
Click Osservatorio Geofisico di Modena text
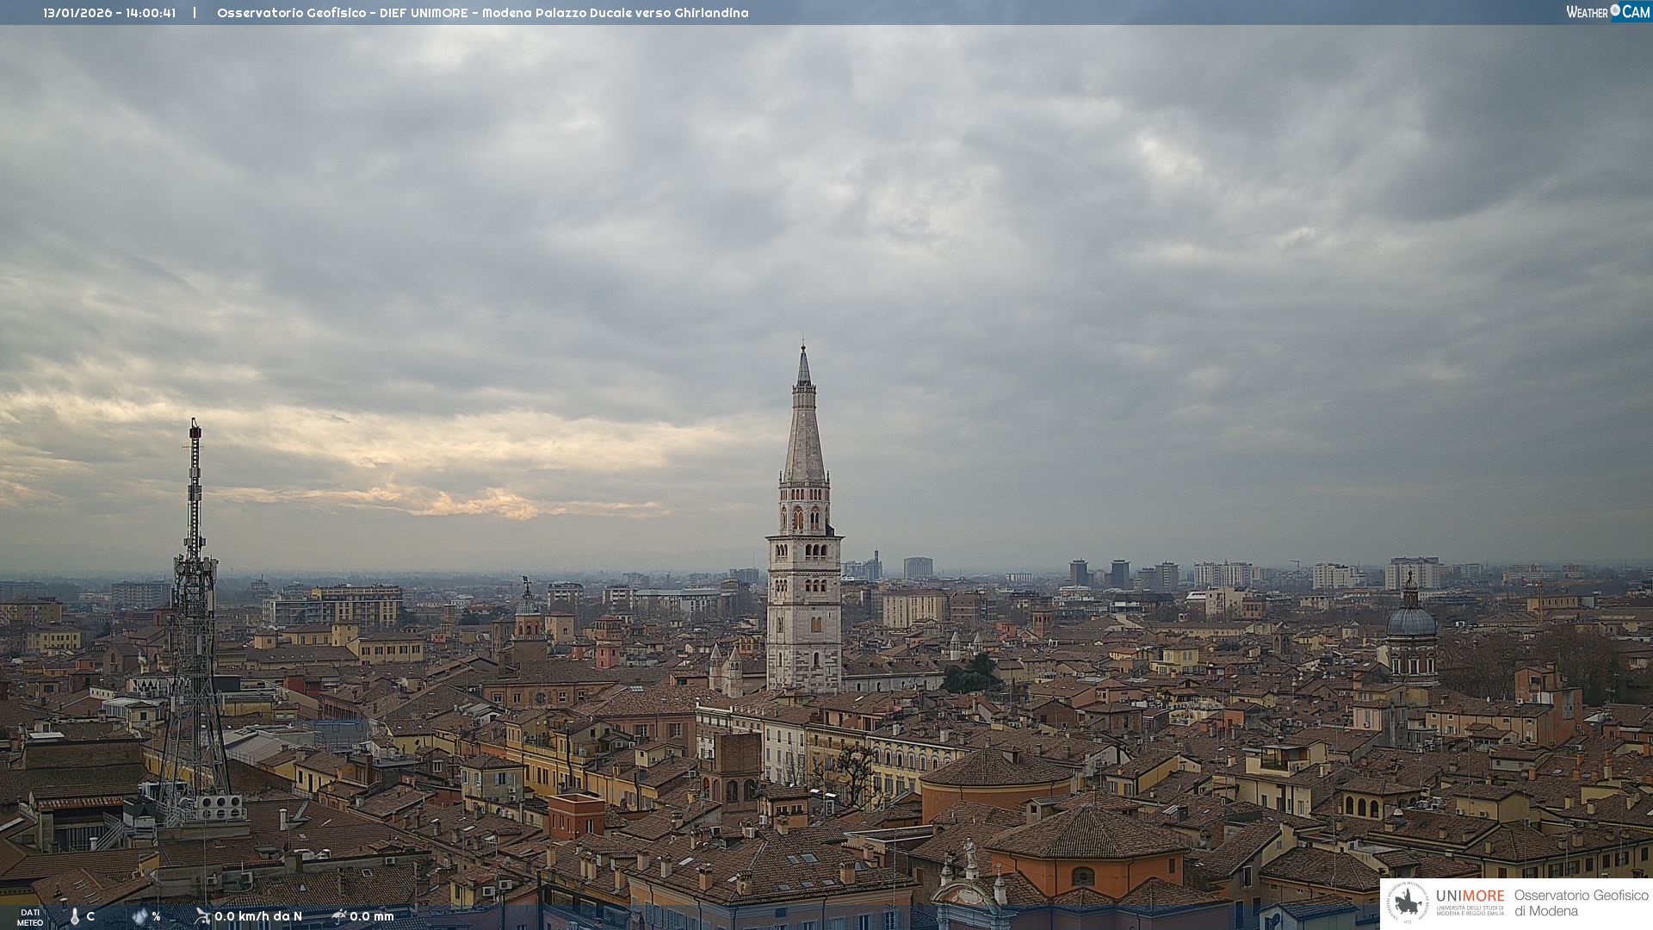click(1581, 902)
